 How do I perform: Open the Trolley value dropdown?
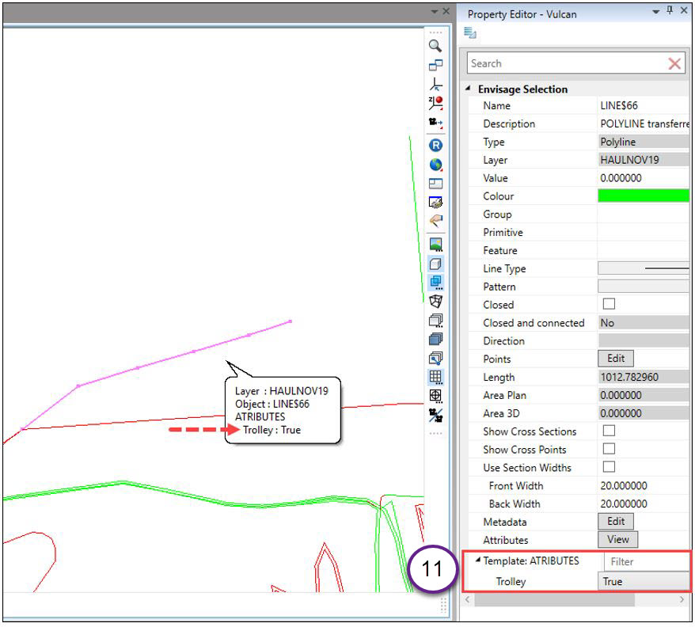[x=643, y=581]
